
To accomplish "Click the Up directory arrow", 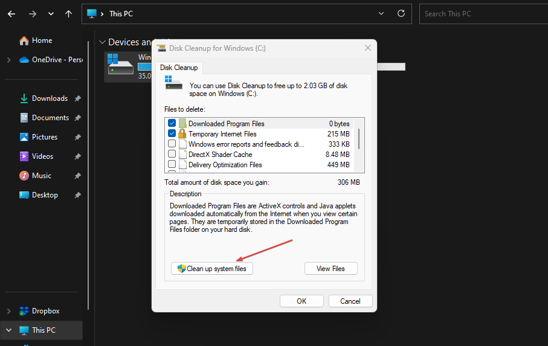I will pos(69,13).
